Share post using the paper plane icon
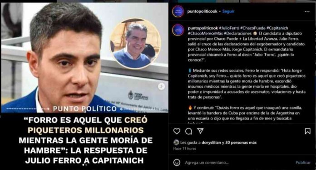 (x=200, y=131)
